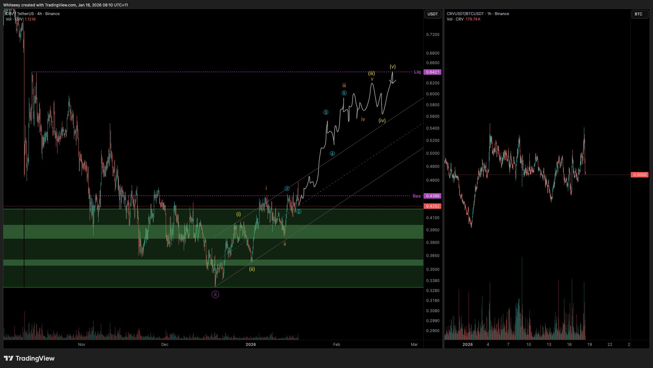
Task: Click the circled purple ii wave marker
Action: pos(215,294)
